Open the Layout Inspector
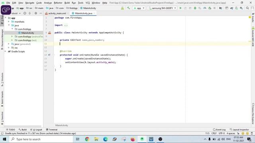This screenshot has height=143, width=255. pyautogui.click(x=239, y=129)
